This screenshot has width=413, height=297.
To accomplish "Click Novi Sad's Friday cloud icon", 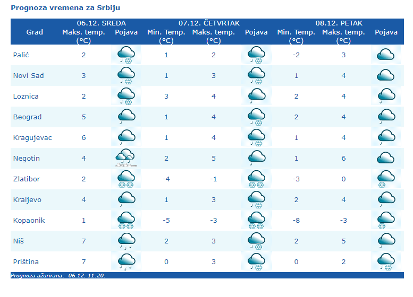I will (386, 75).
